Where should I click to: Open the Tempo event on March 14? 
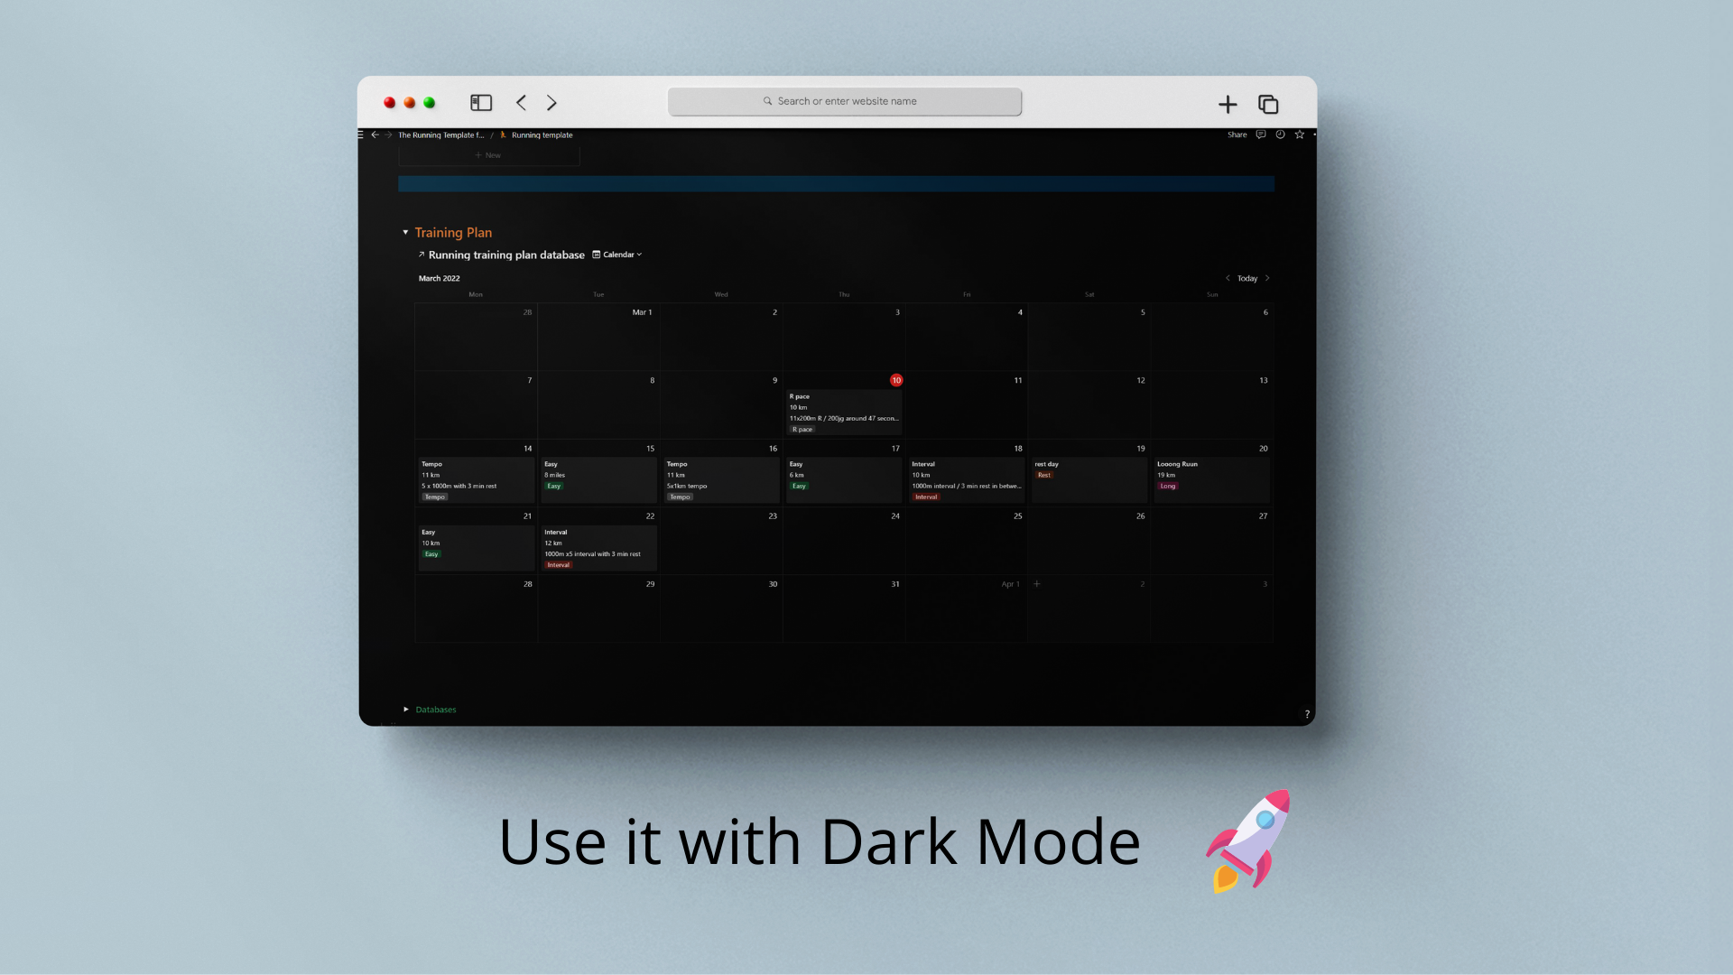pyautogui.click(x=475, y=478)
